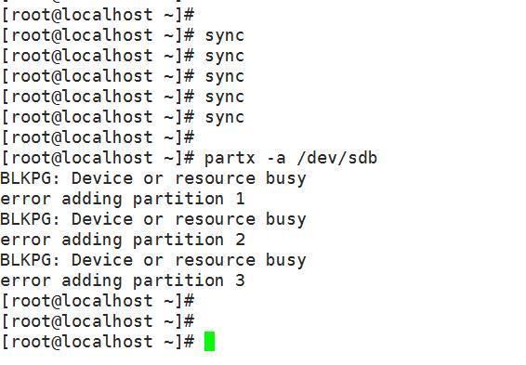Click BLKPG busy message above partition 1 error
The width and height of the screenshot is (526, 365).
[153, 178]
